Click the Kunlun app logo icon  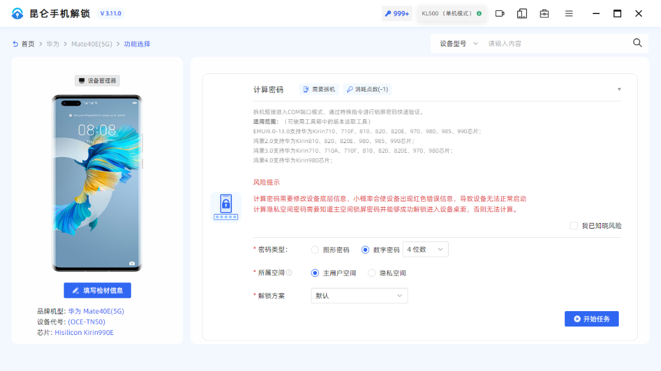coord(17,13)
